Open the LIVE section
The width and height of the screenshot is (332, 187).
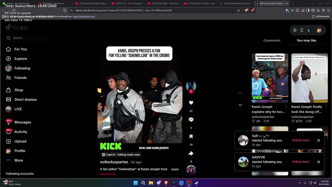[x=18, y=109]
